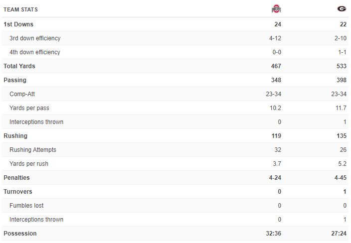Click the TEAM STATS heading
The image size is (351, 243).
20,10
